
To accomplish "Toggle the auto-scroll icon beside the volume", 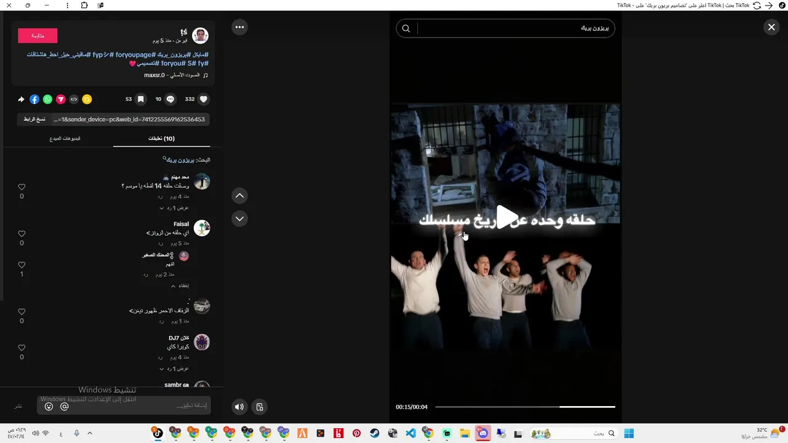I will point(260,407).
